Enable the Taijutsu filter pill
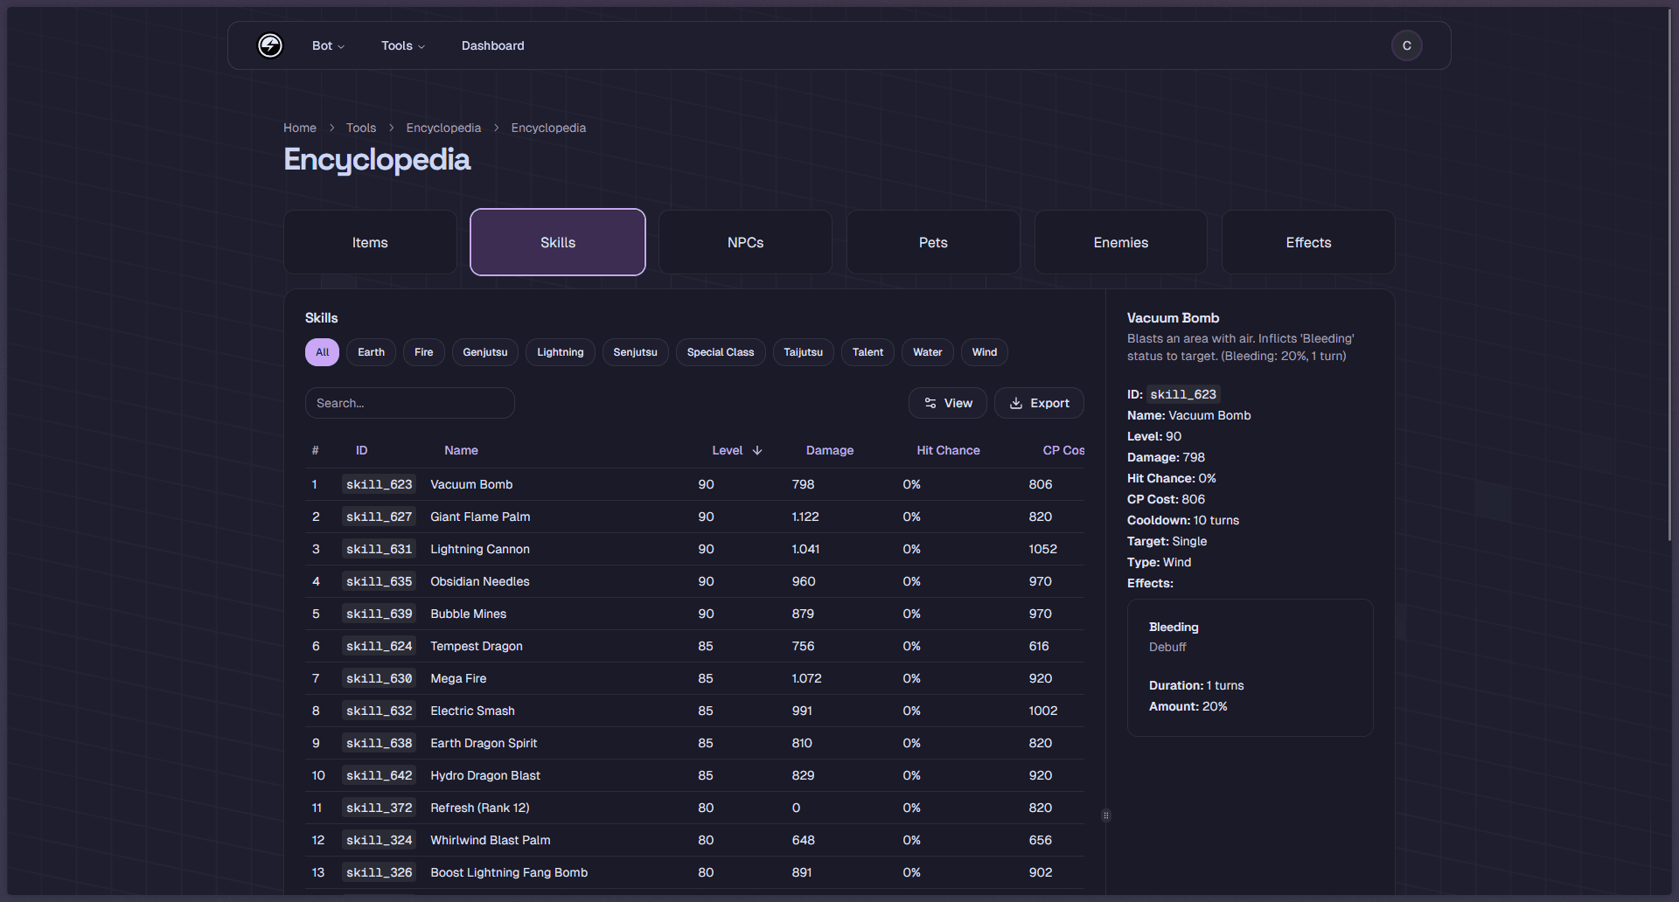The height and width of the screenshot is (902, 1679). point(803,351)
